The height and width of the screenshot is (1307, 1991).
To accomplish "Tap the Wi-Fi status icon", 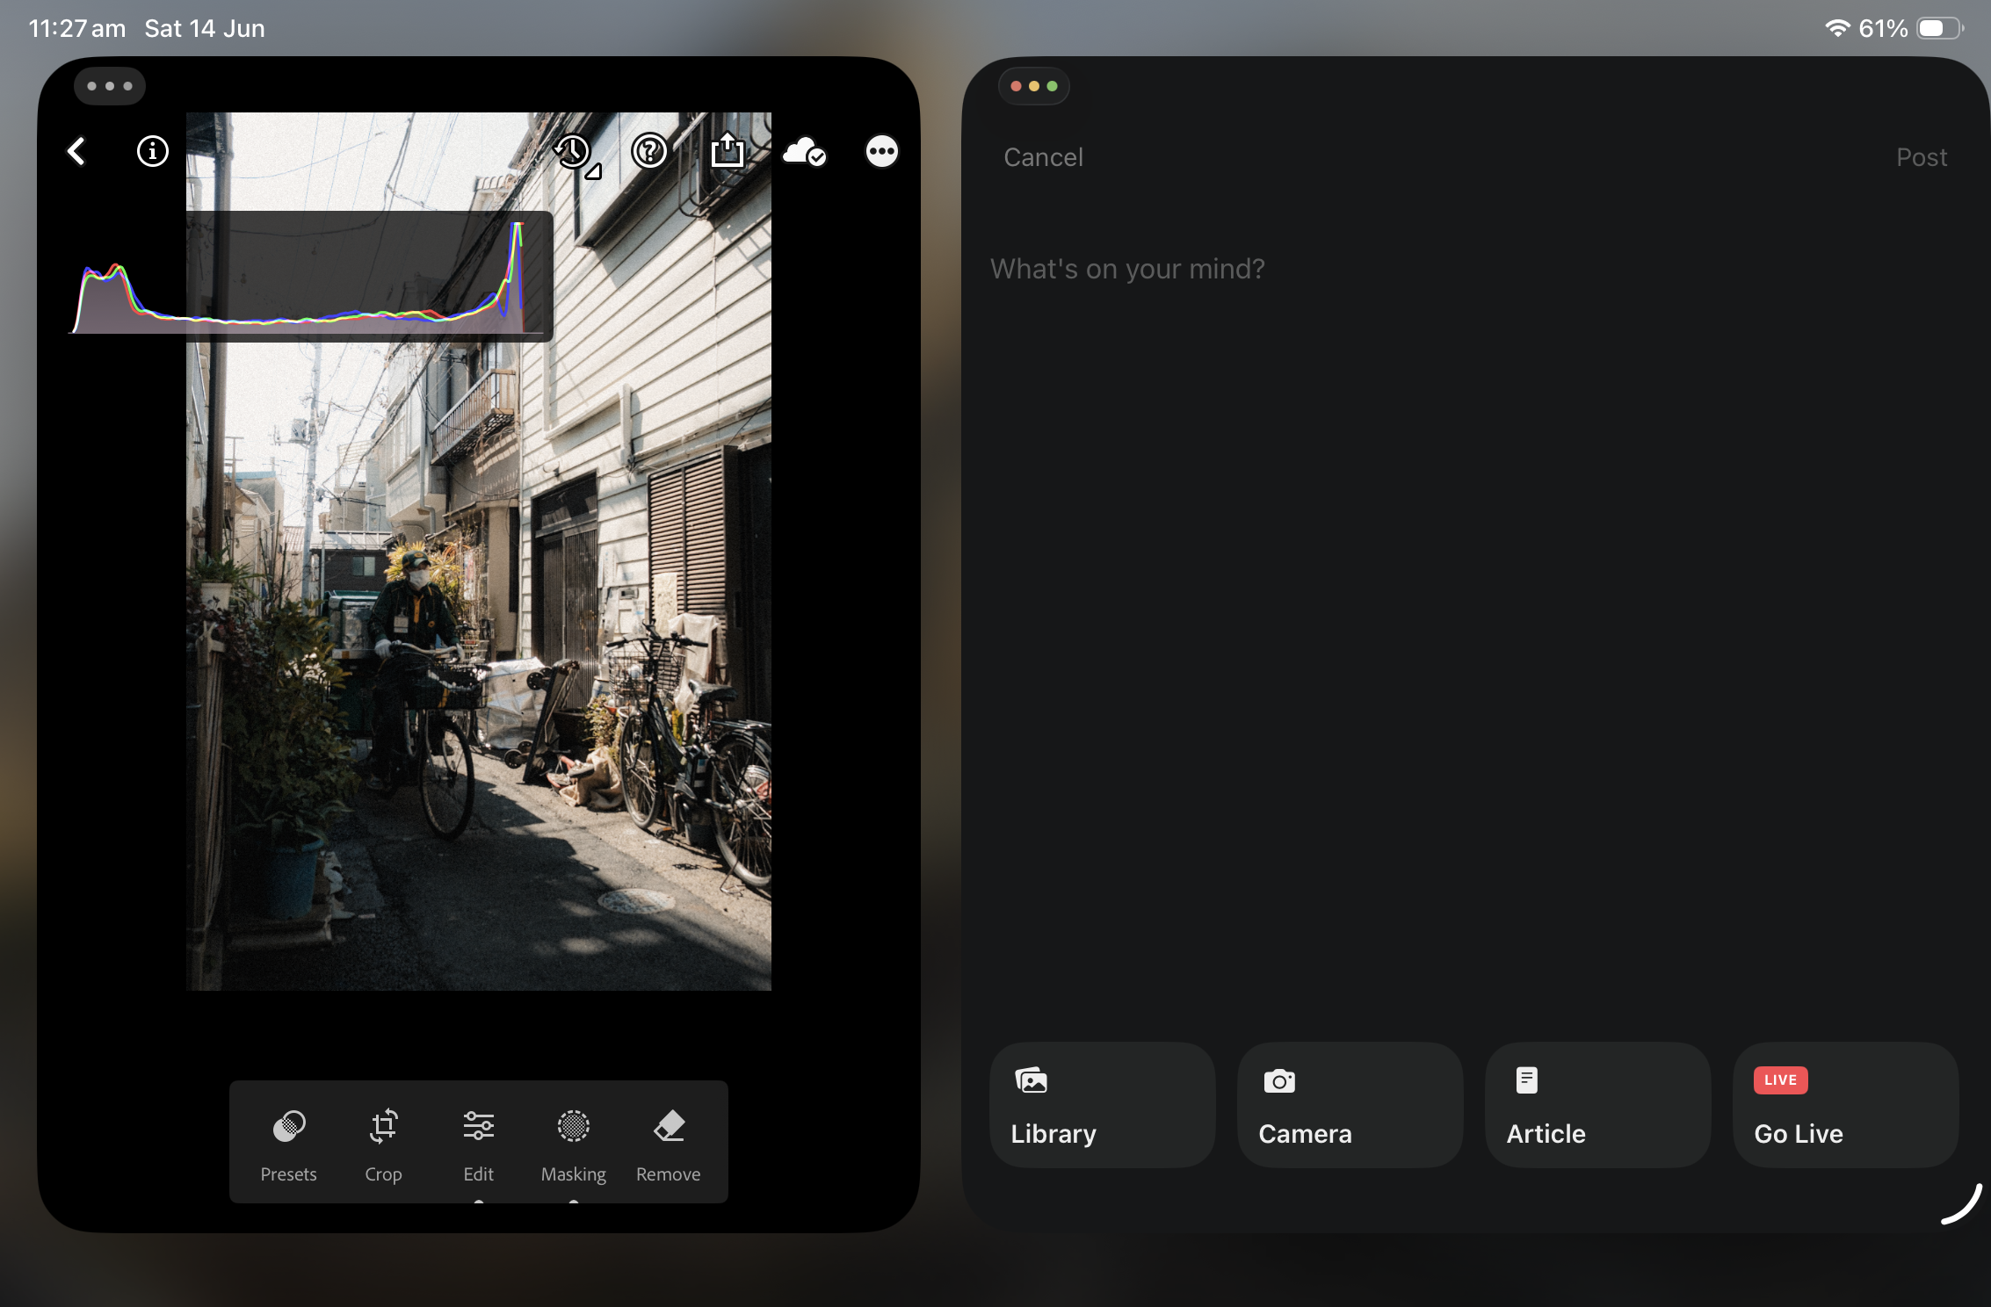I will pos(1837,28).
